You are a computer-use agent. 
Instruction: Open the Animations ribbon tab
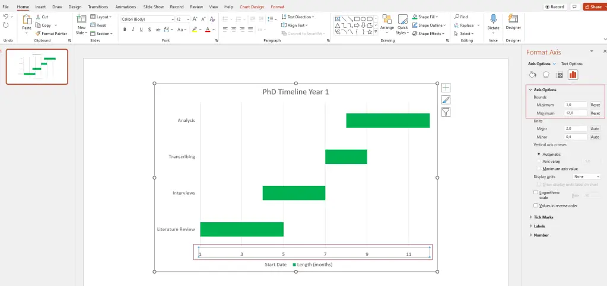pyautogui.click(x=126, y=7)
